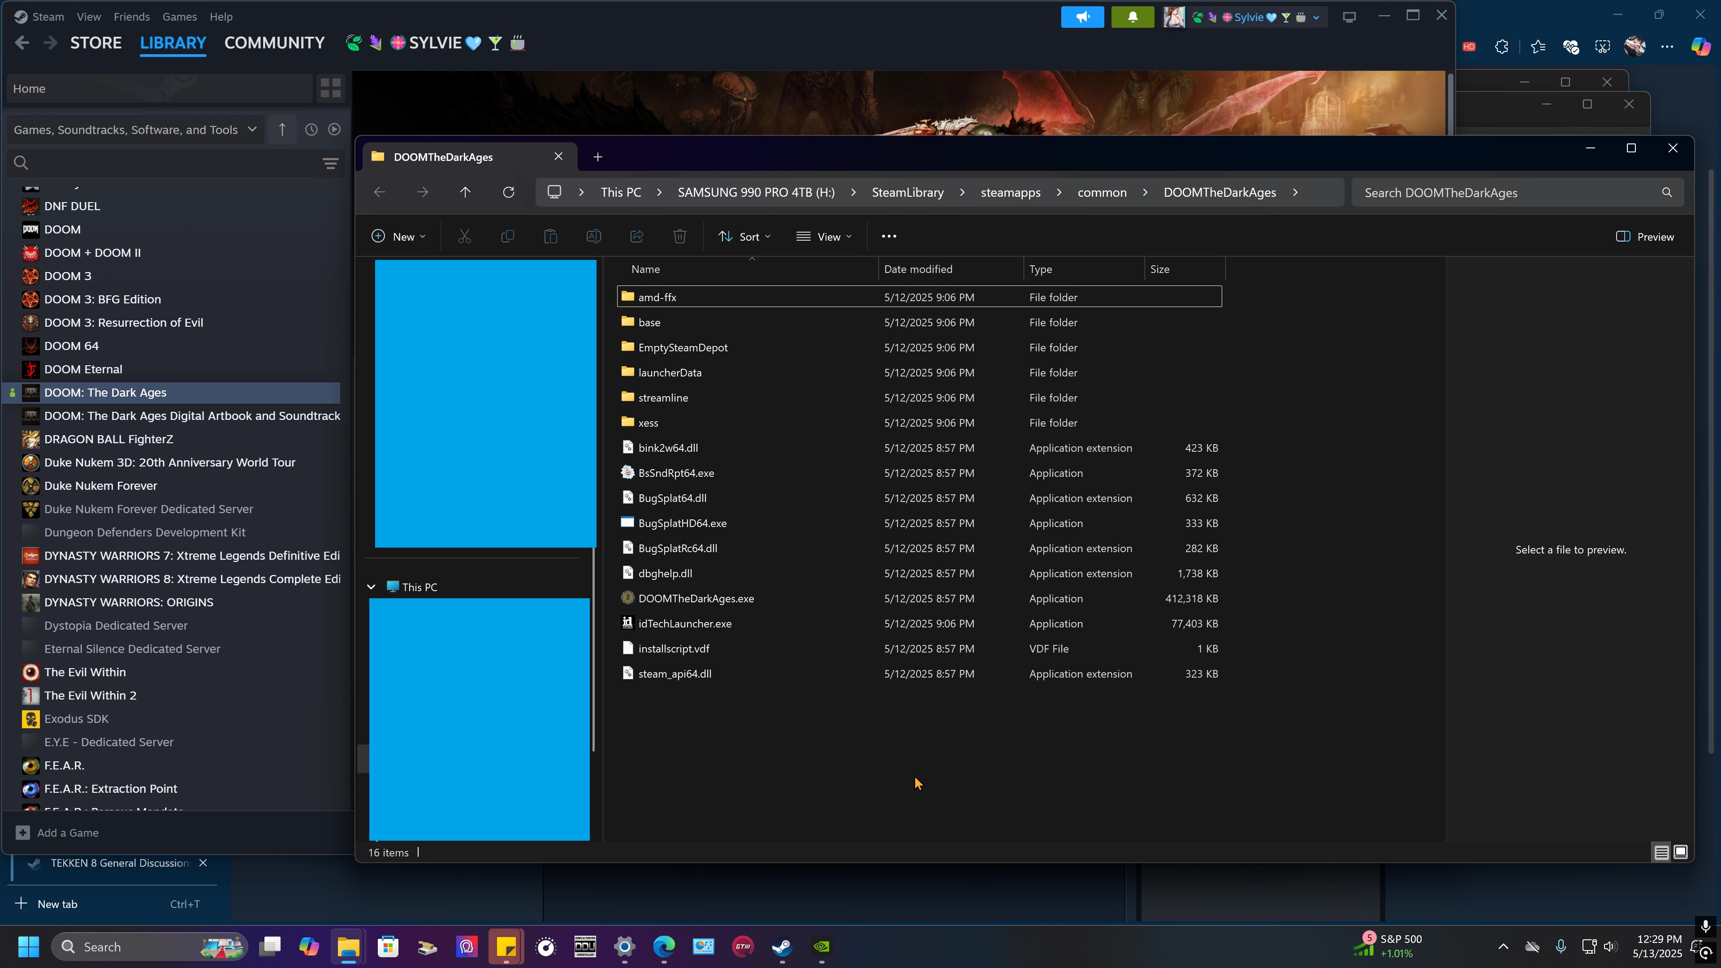Switch Steam library to grid view icon

pos(330,88)
